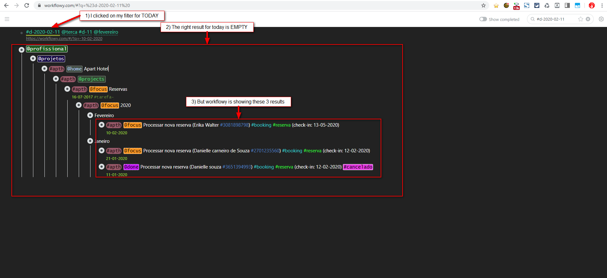Viewport: 607px width, 278px height.
Task: Go back in browser history
Action: [x=6, y=5]
